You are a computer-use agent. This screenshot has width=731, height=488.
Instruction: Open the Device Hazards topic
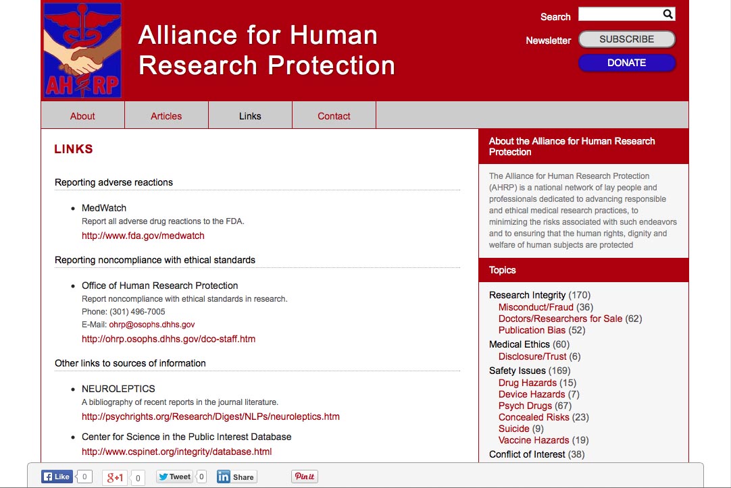(x=532, y=394)
